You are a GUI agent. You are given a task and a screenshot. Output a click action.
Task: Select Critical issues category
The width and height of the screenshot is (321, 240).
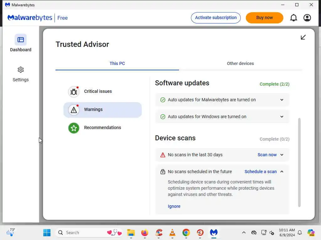click(103, 92)
